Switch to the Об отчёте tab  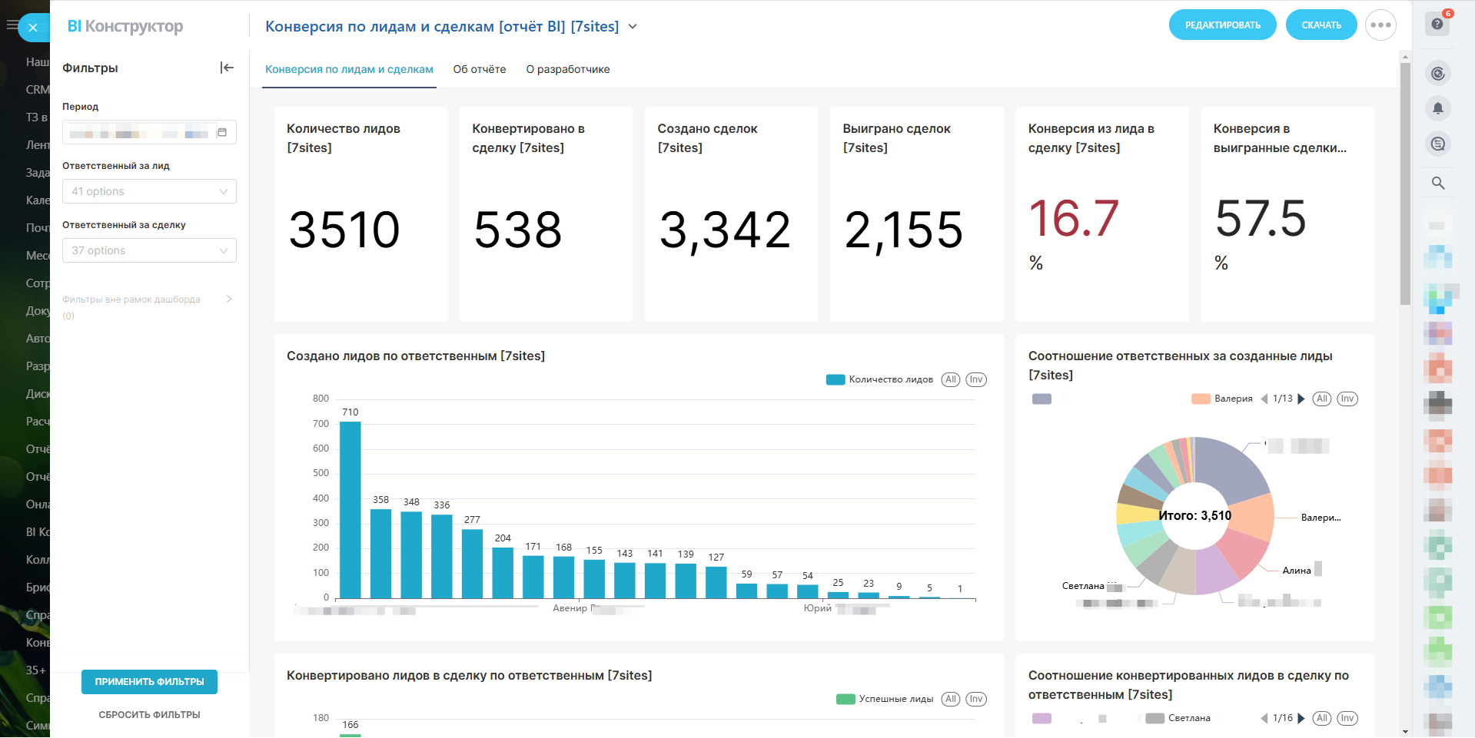(480, 69)
